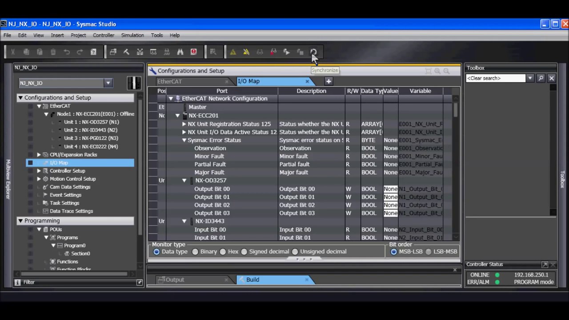
Task: Go Offline with the crossed yellow triangle icon
Action: (246, 52)
